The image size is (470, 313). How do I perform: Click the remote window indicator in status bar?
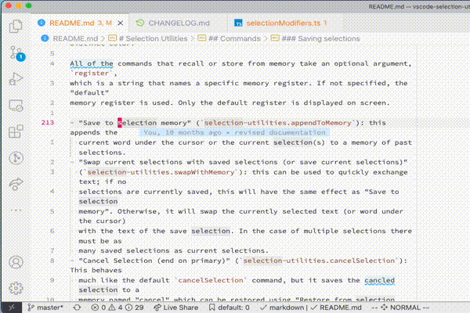pyautogui.click(x=12, y=308)
